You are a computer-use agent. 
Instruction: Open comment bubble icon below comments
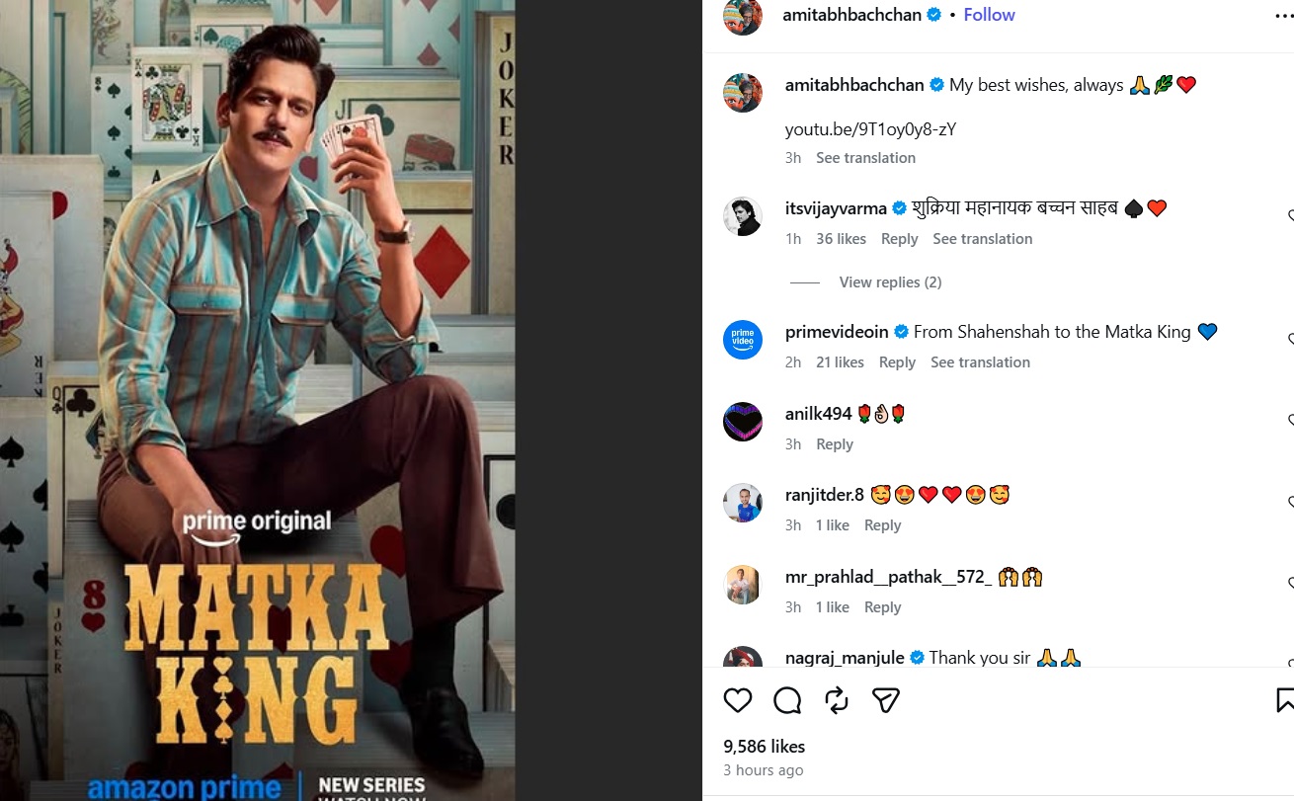tap(787, 700)
